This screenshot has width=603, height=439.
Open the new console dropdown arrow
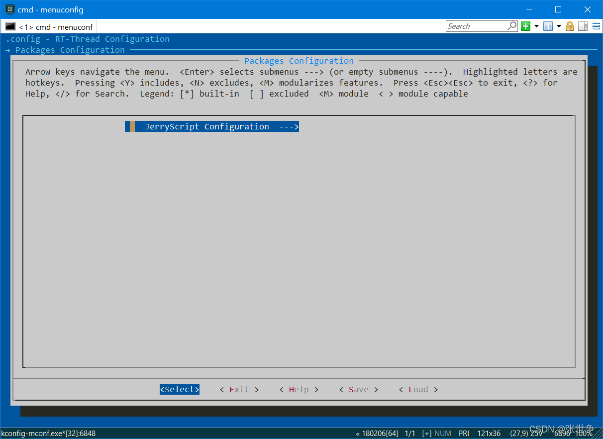(x=536, y=26)
